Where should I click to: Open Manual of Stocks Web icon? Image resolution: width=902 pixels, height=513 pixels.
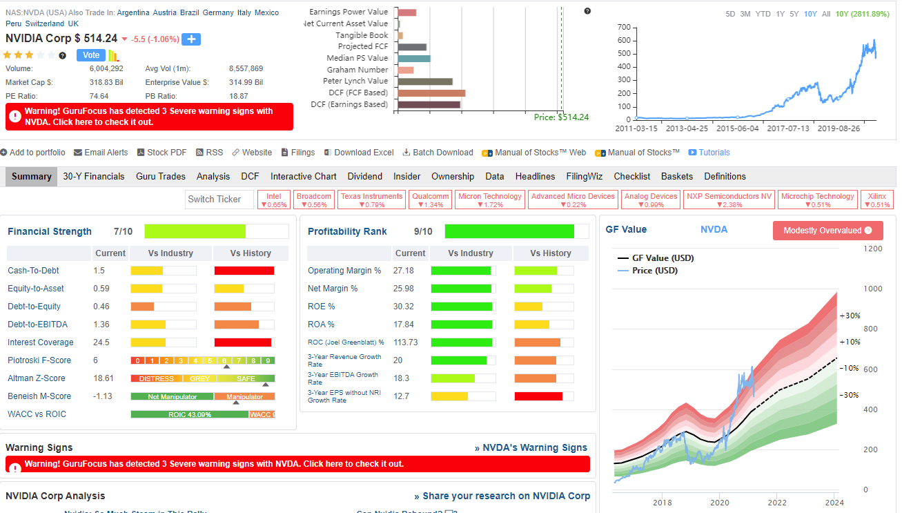click(487, 153)
